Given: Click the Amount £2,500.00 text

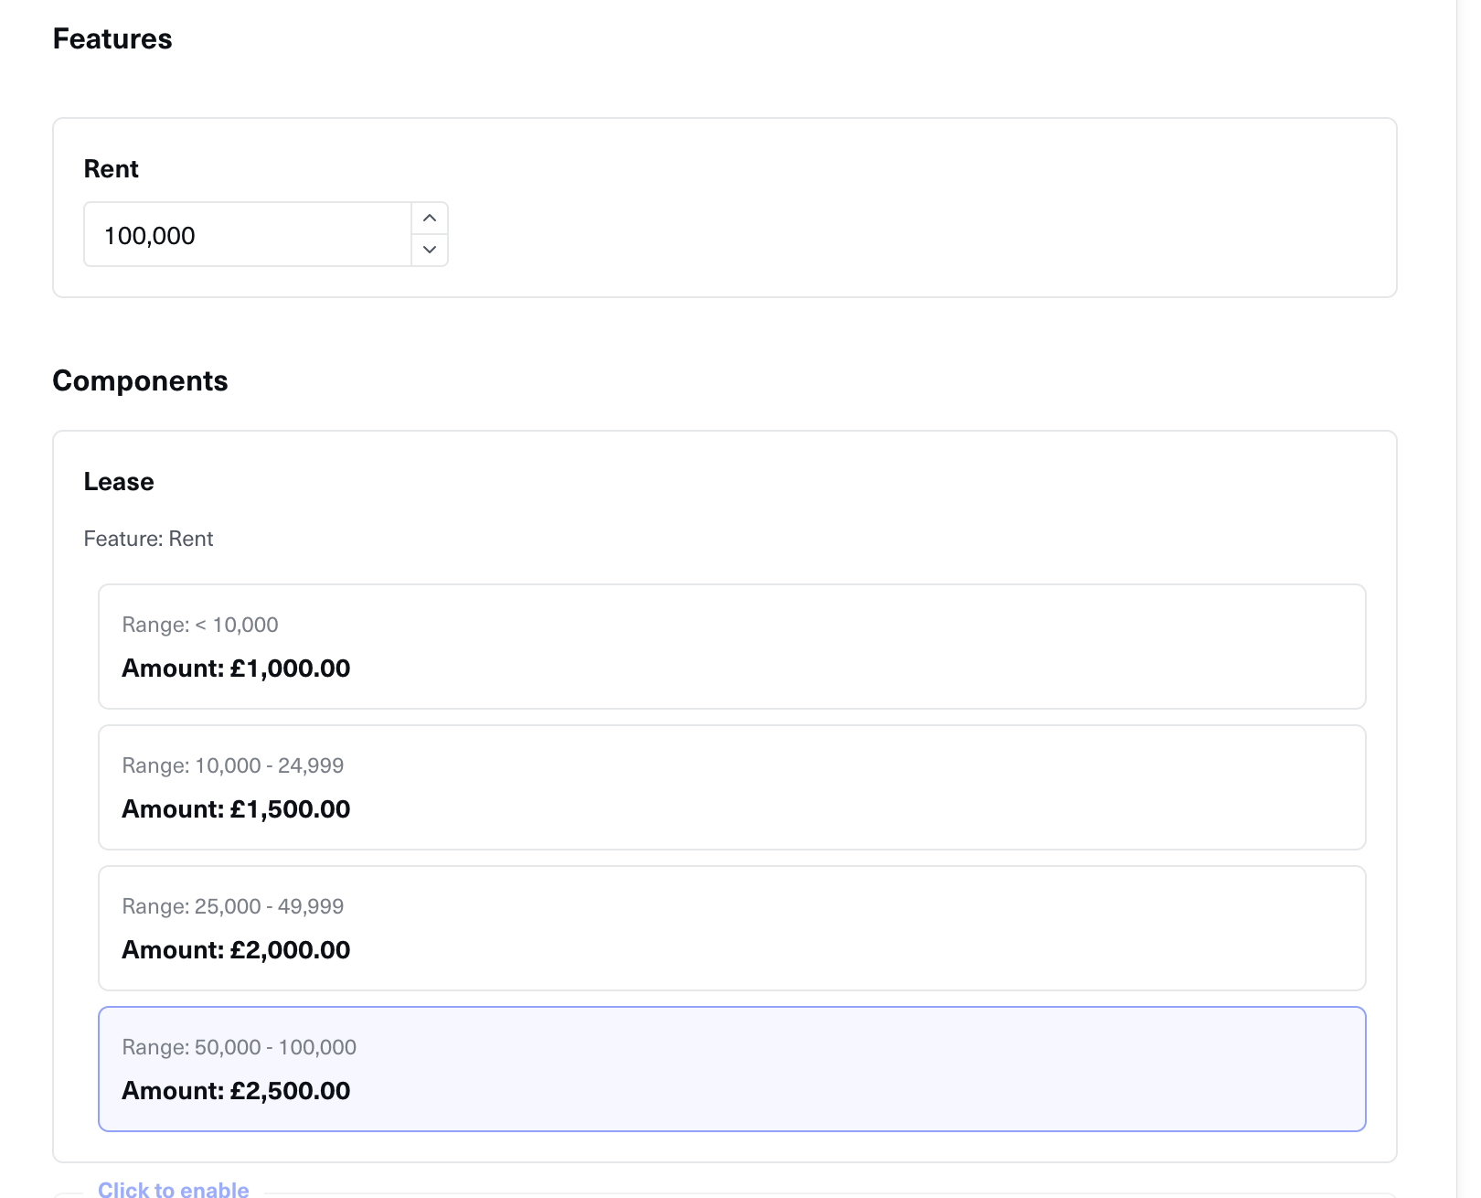Looking at the screenshot, I should [x=236, y=1091].
